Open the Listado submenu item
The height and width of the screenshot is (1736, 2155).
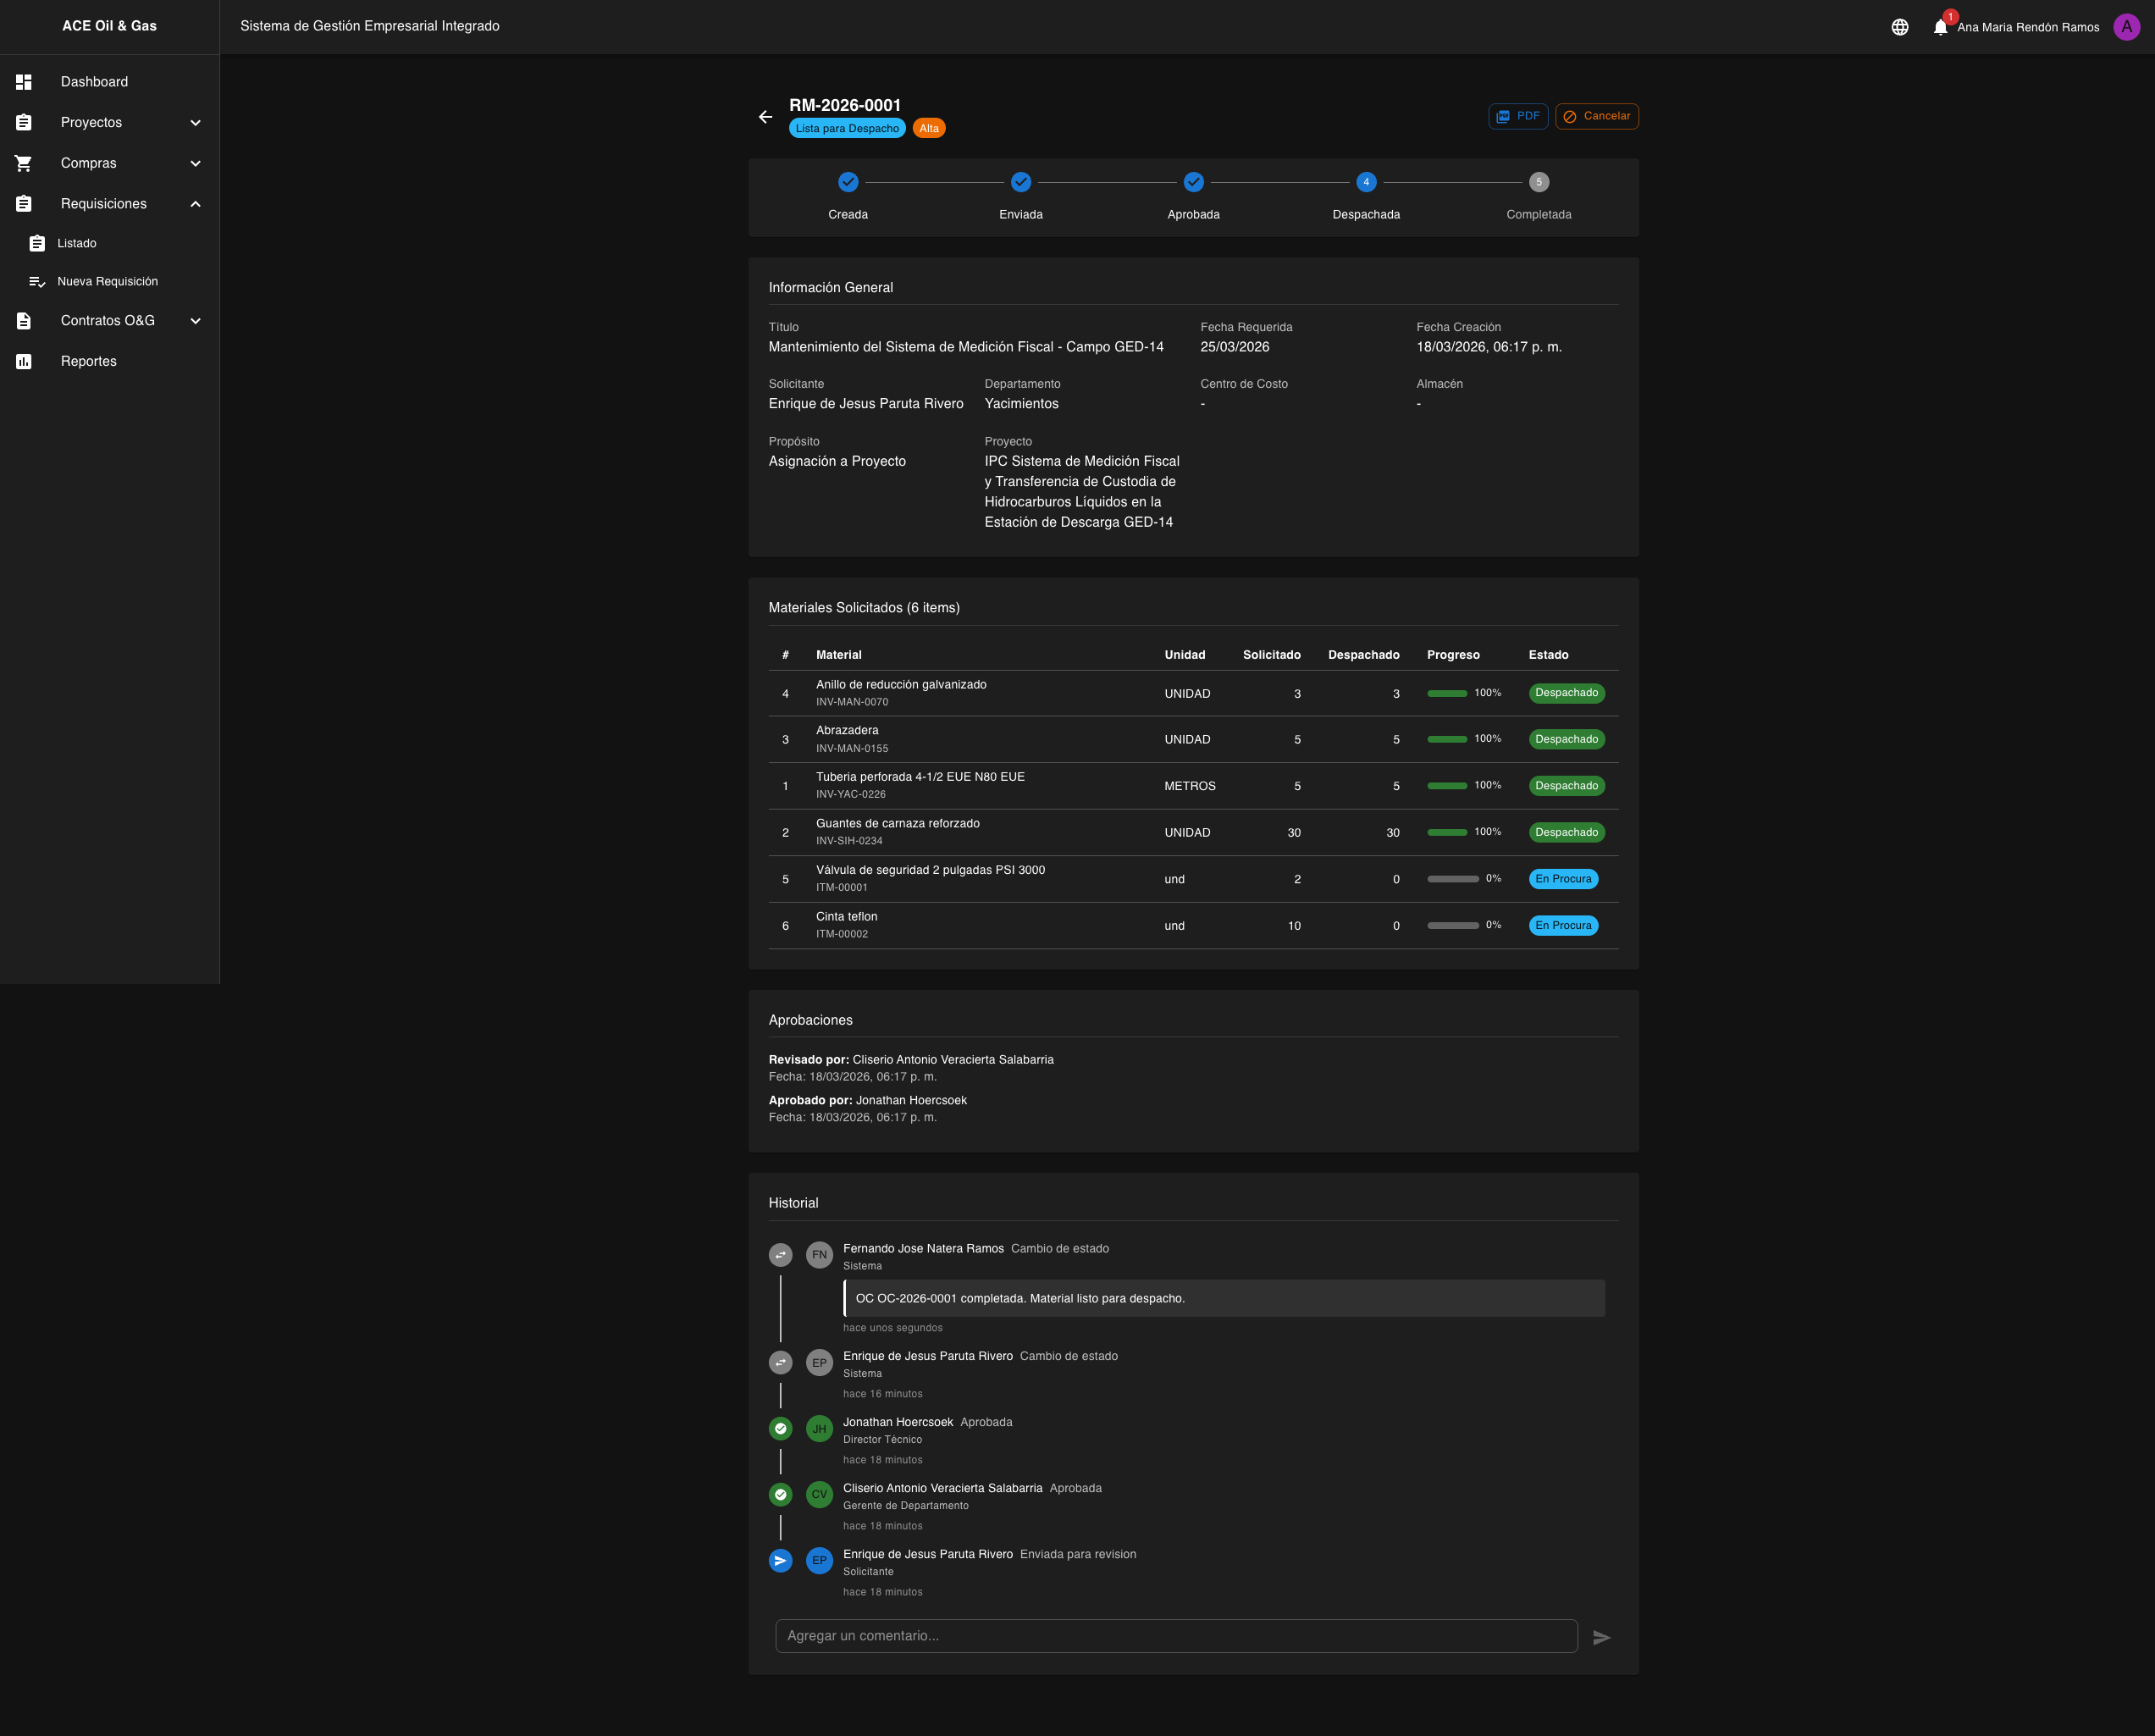pos(77,243)
